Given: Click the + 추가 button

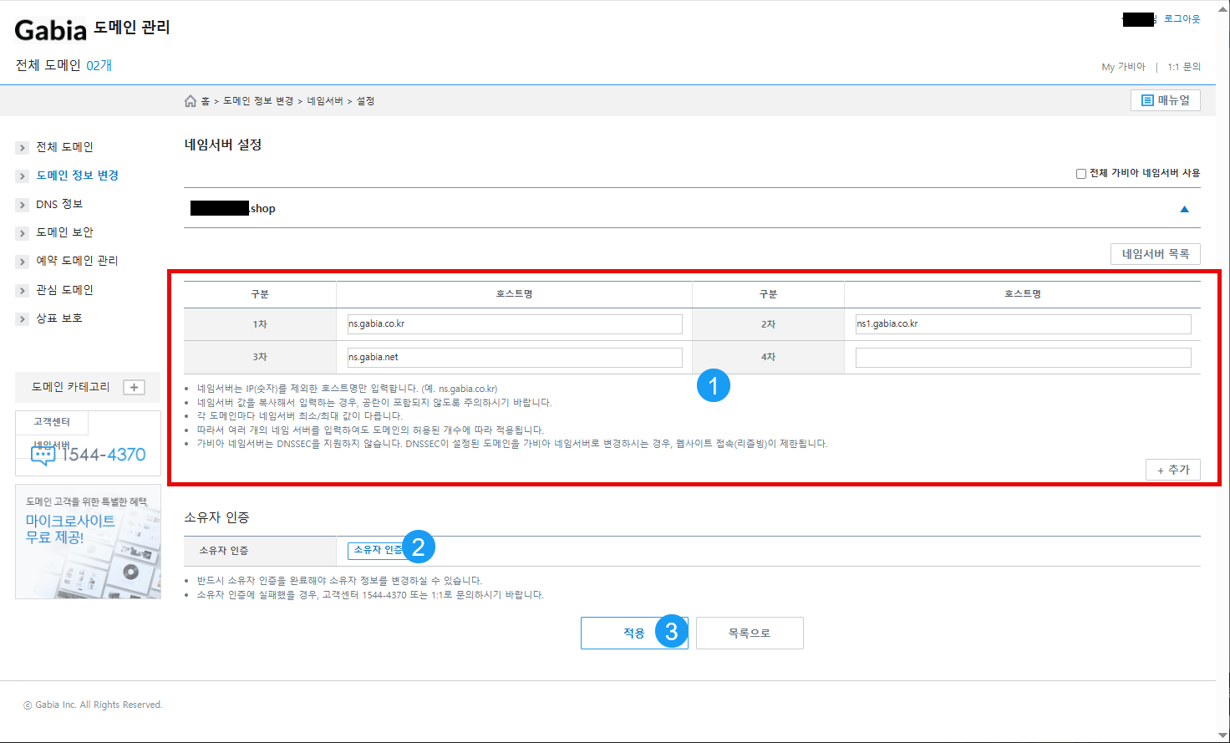Looking at the screenshot, I should pos(1173,470).
